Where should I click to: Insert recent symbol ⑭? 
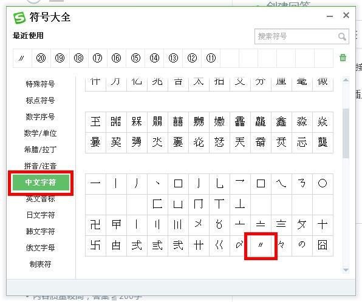(x=154, y=58)
